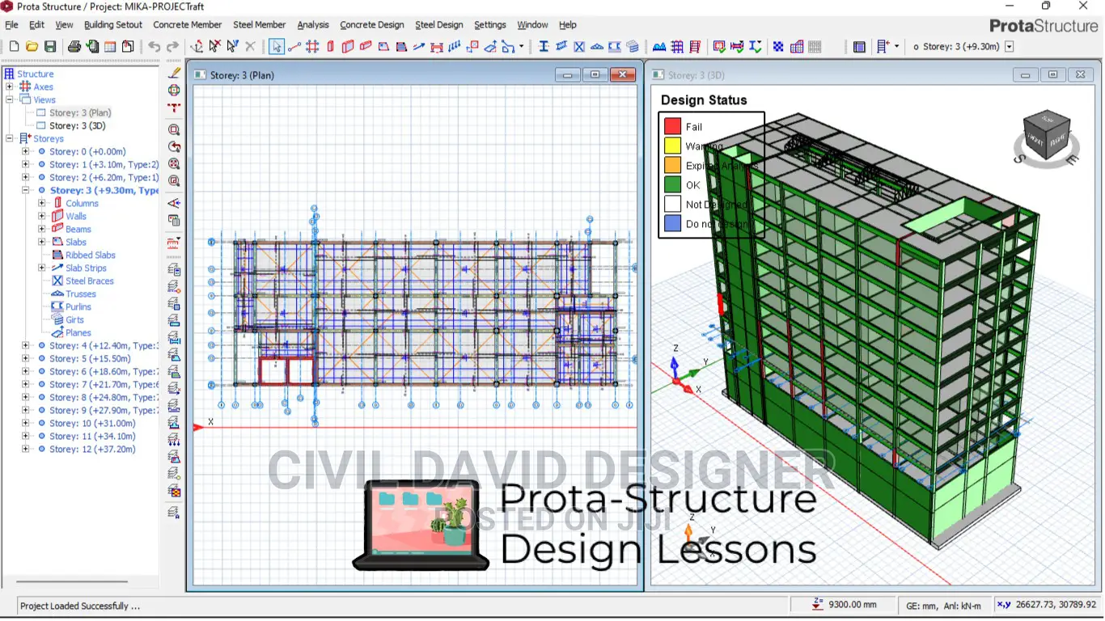The width and height of the screenshot is (1105, 621).
Task: Open the checkerboard icon in toolbar
Action: point(778,47)
